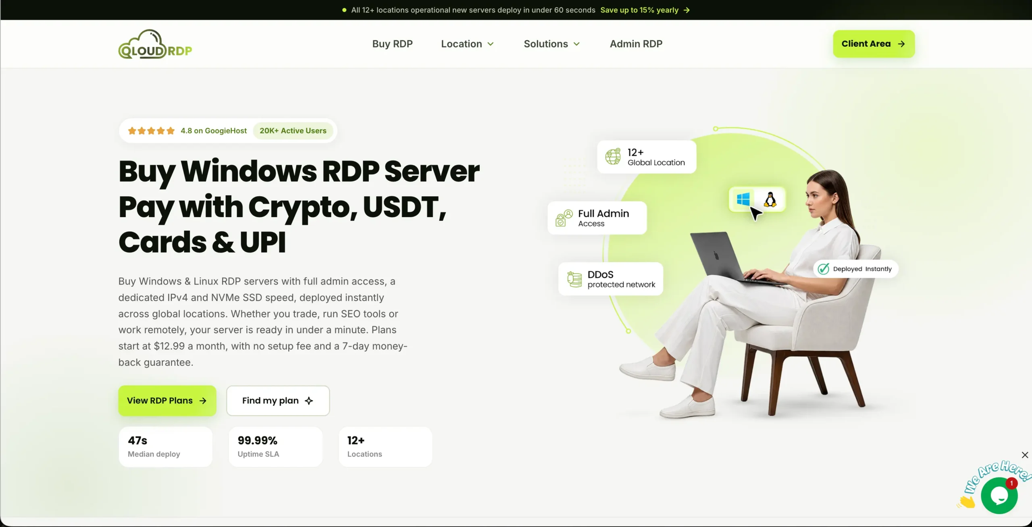Follow the Save up to 15% yearly link
Screen dimensions: 1032x527
645,10
